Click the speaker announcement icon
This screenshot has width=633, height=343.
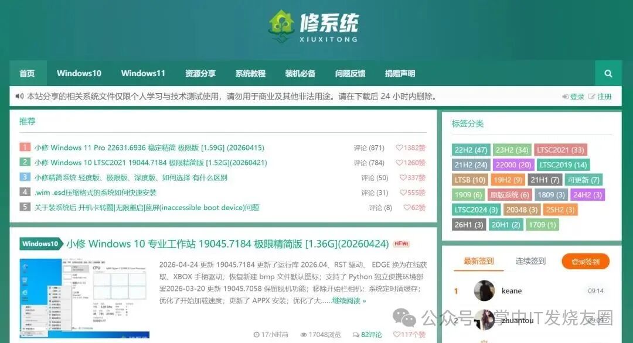[x=19, y=97]
